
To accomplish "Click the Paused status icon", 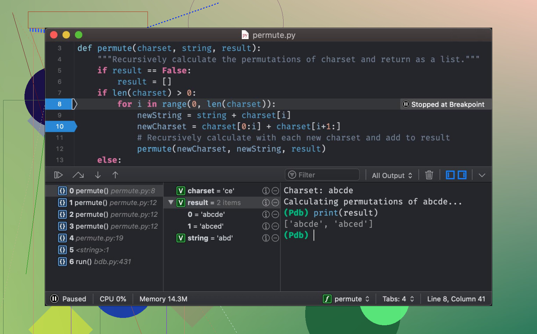I will (x=54, y=299).
